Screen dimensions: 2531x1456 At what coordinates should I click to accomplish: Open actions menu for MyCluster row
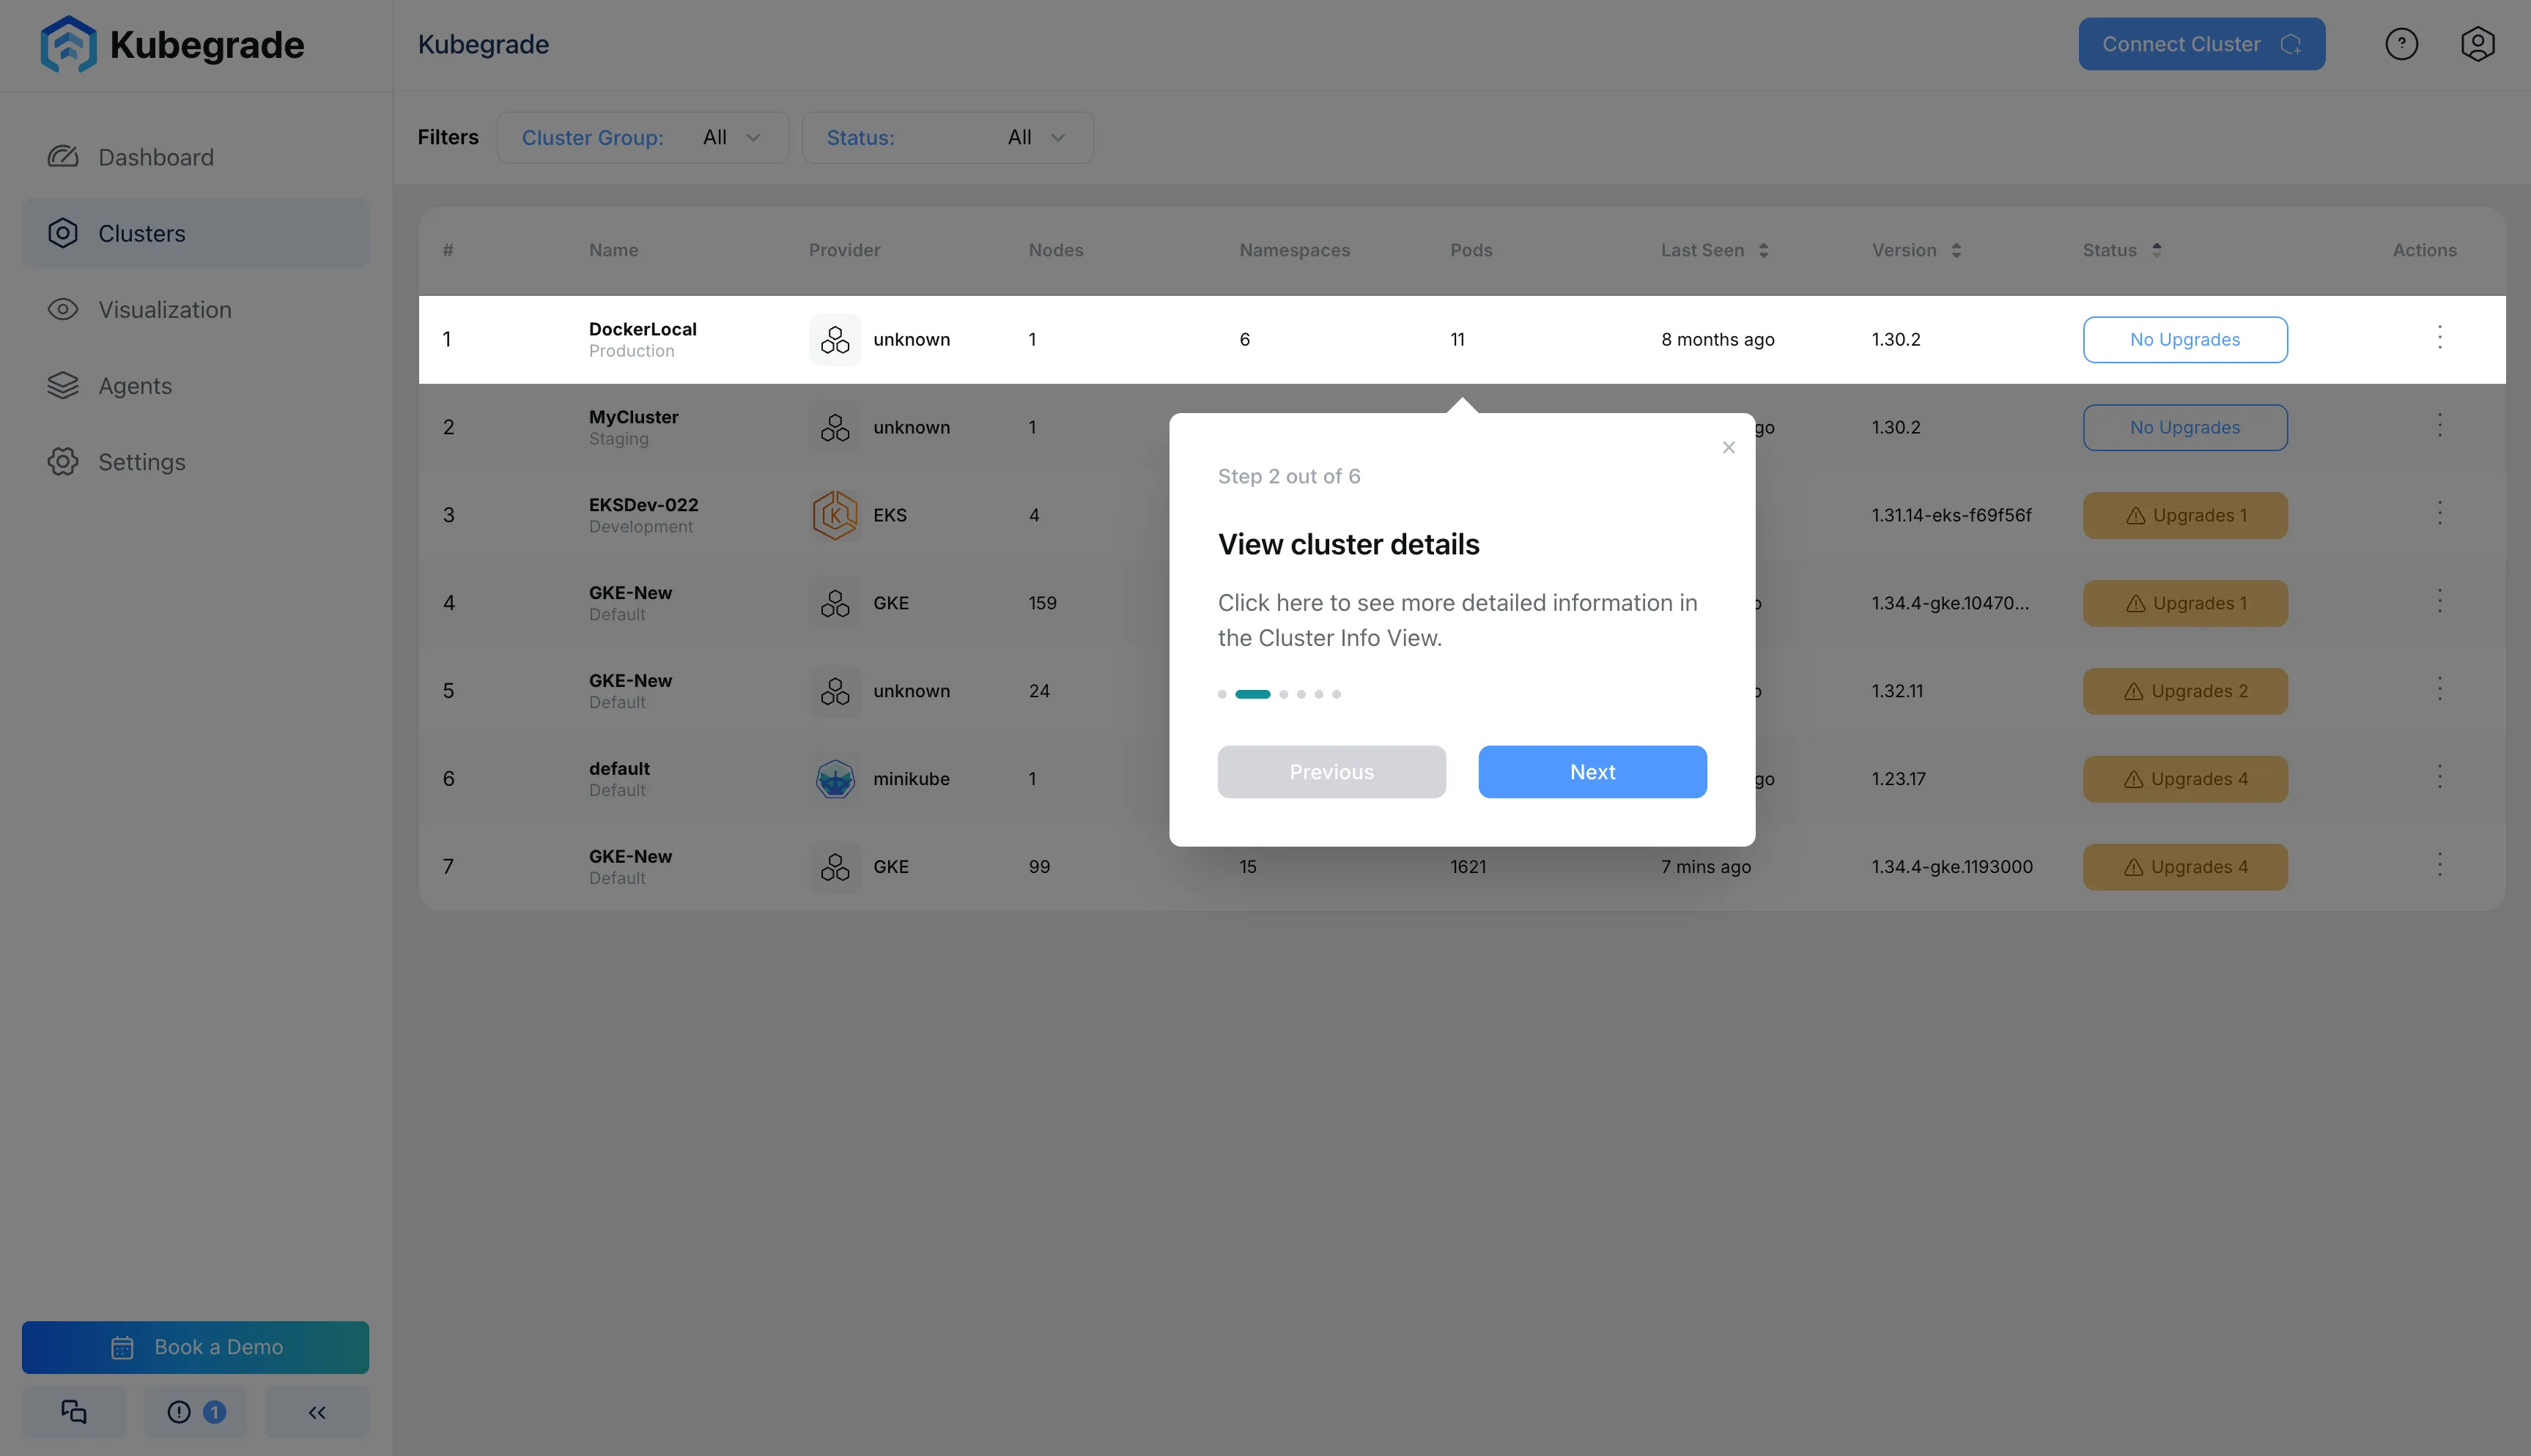[2439, 425]
